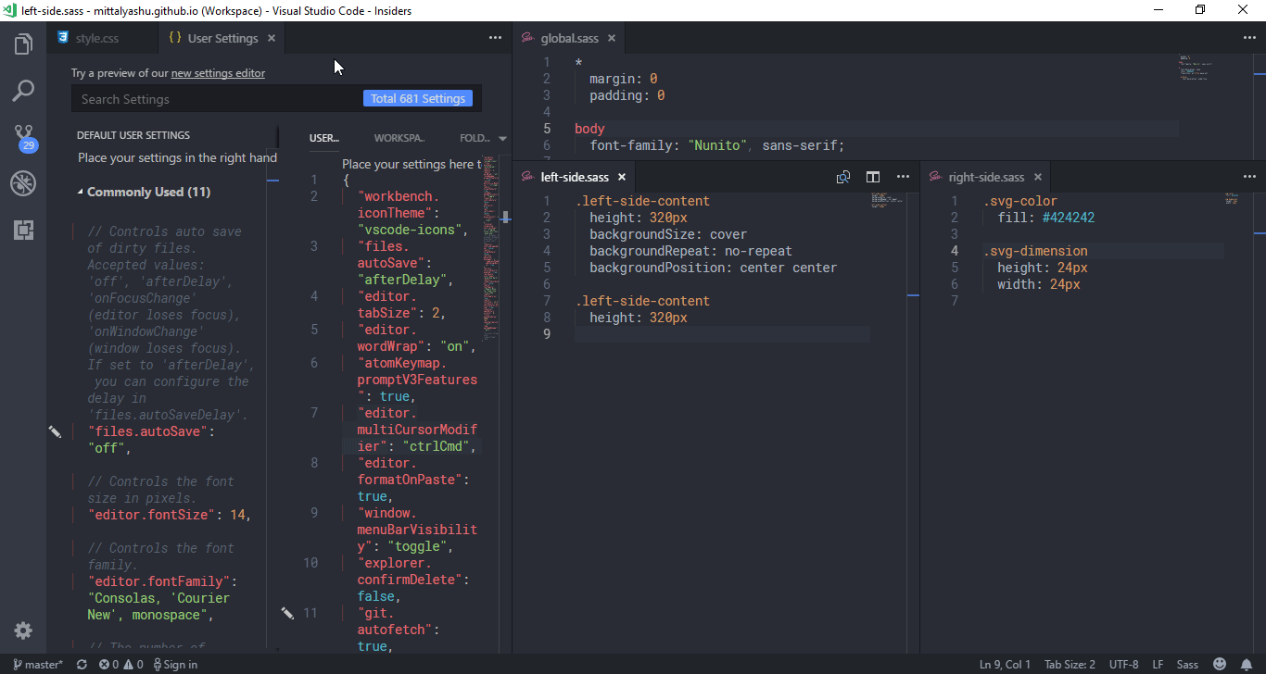Open the new settings editor link
Screen dimensions: 1266x674
coord(218,72)
